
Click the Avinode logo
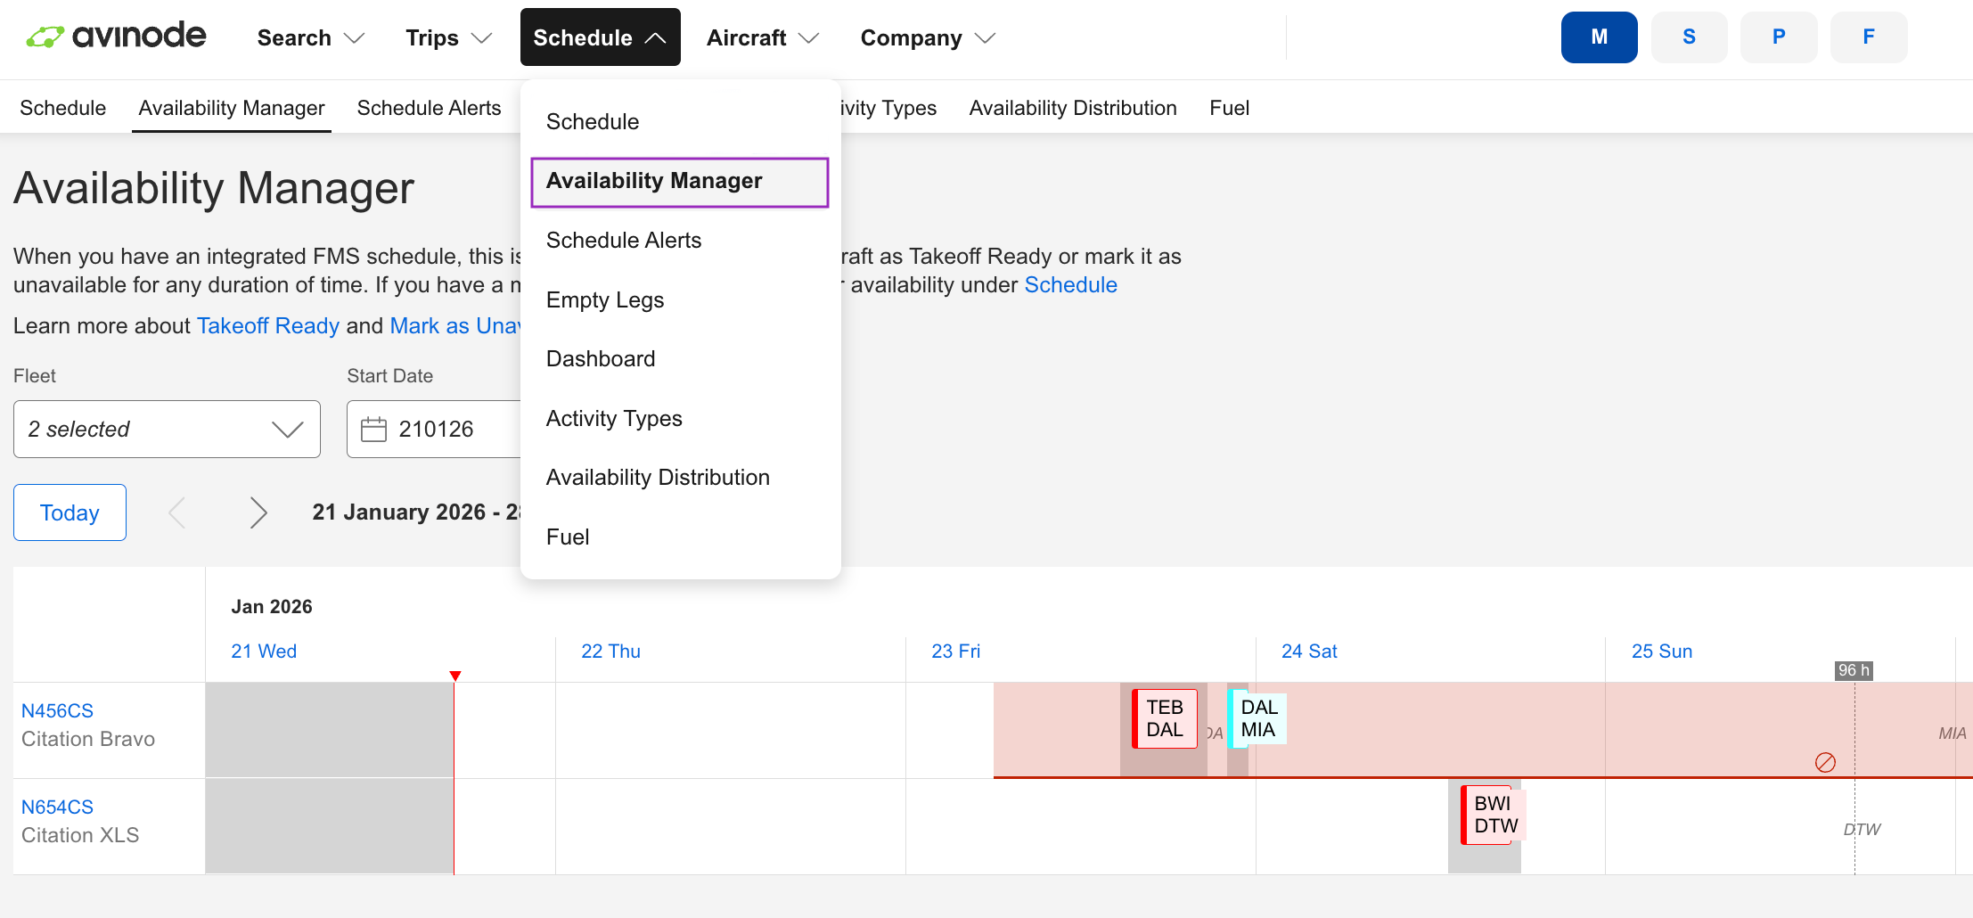tap(115, 36)
